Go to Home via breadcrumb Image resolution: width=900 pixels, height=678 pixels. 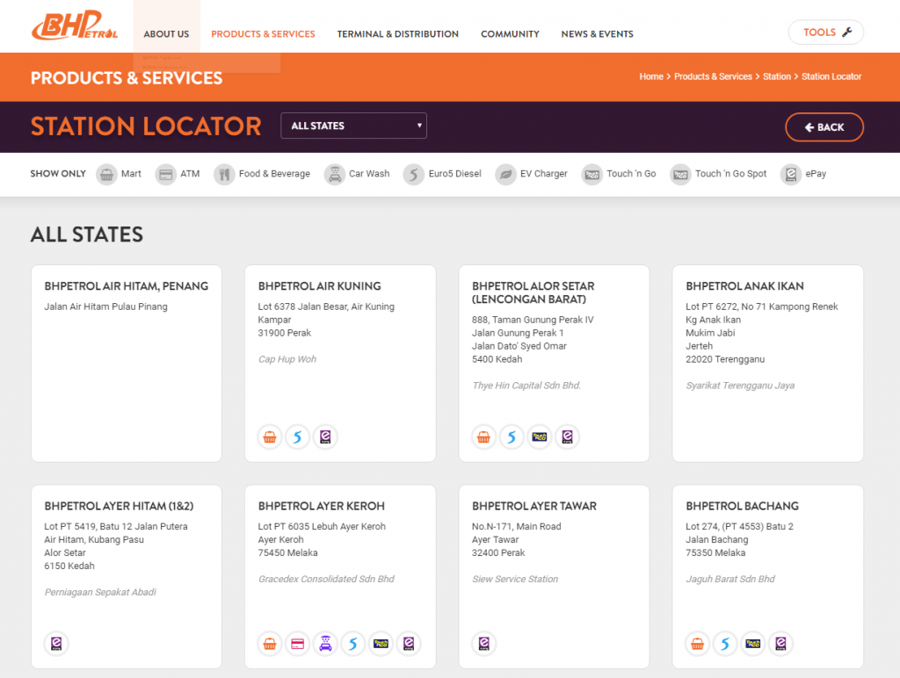[651, 76]
